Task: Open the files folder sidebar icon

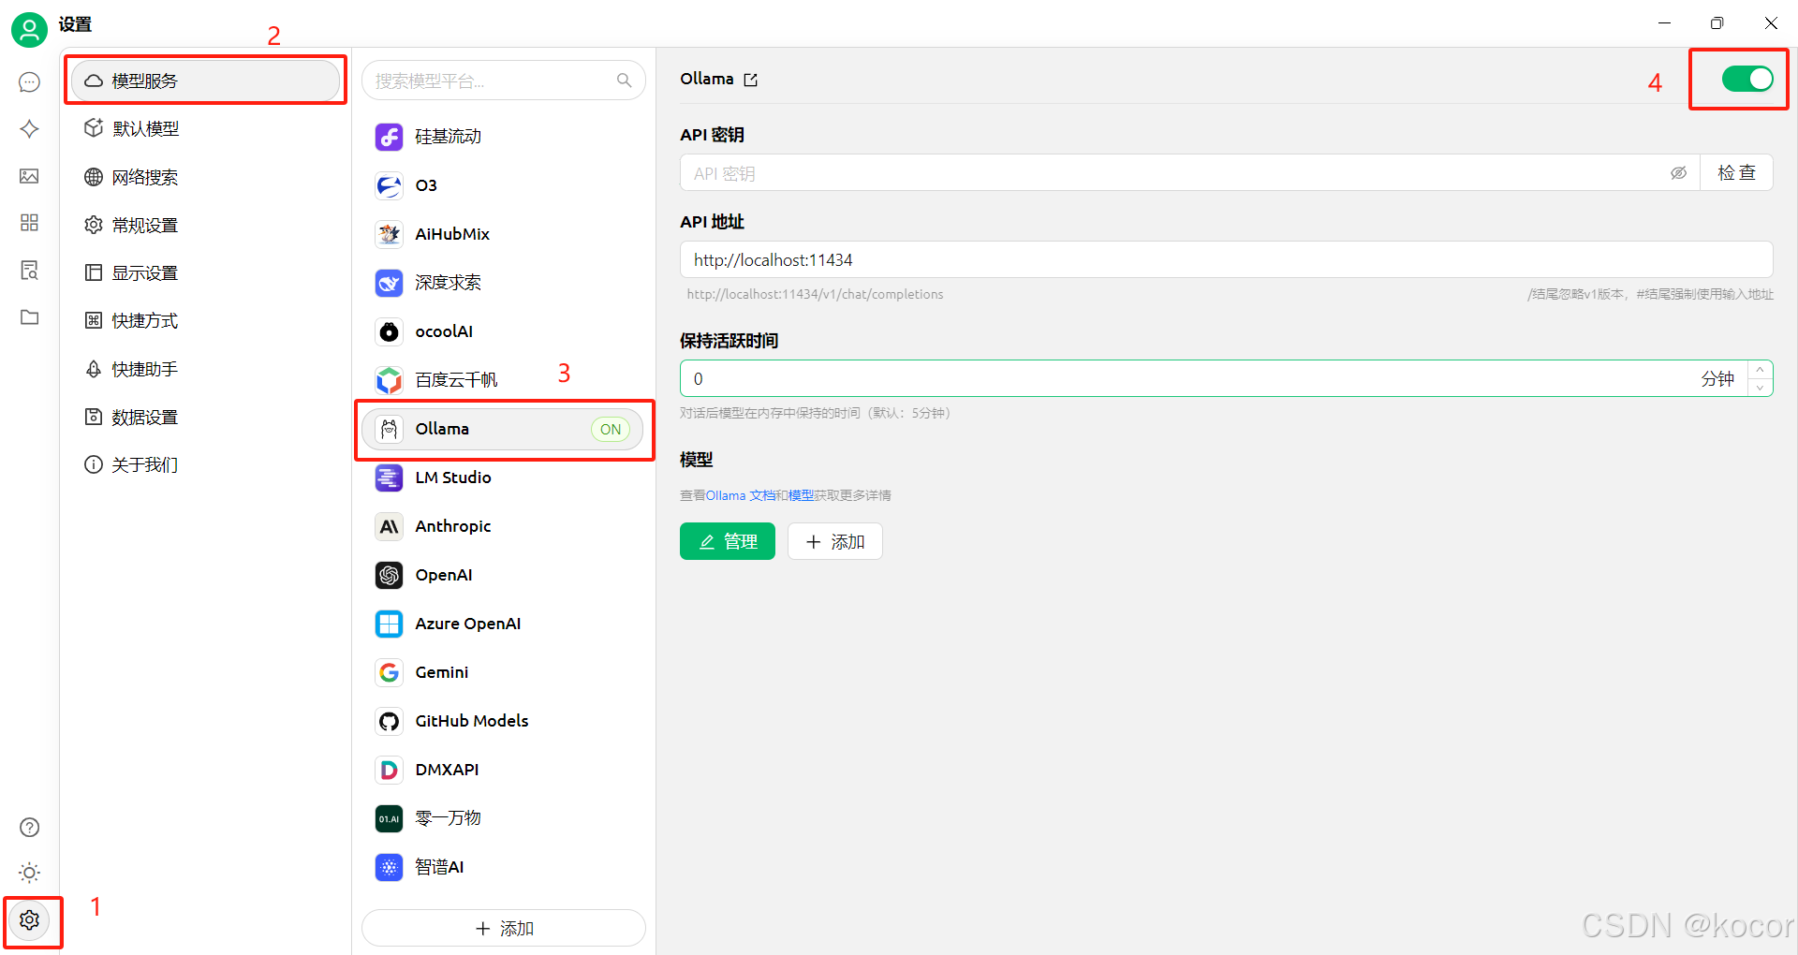Action: [x=29, y=317]
